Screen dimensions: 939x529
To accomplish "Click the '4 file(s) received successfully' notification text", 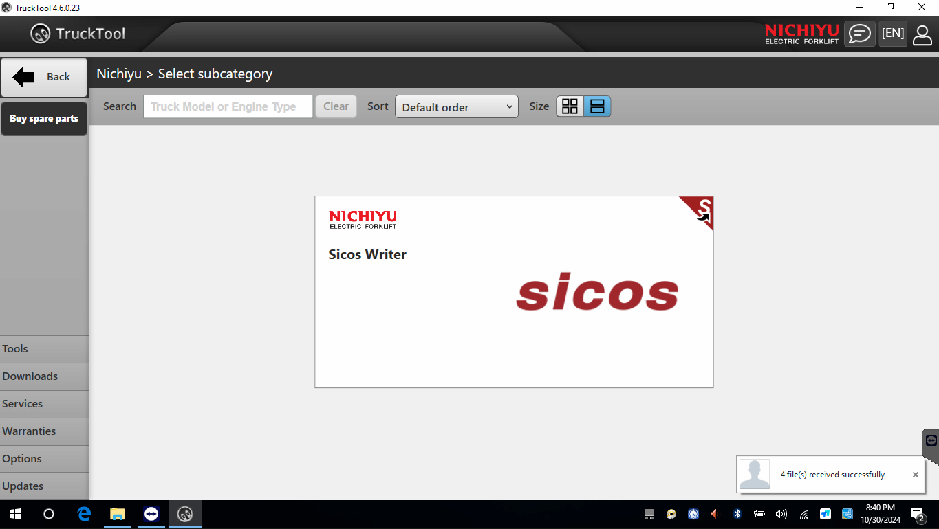I will pos(832,475).
